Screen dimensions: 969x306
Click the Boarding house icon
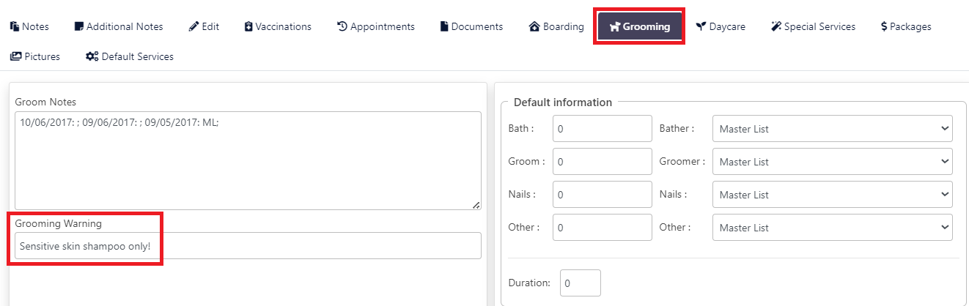coord(534,26)
